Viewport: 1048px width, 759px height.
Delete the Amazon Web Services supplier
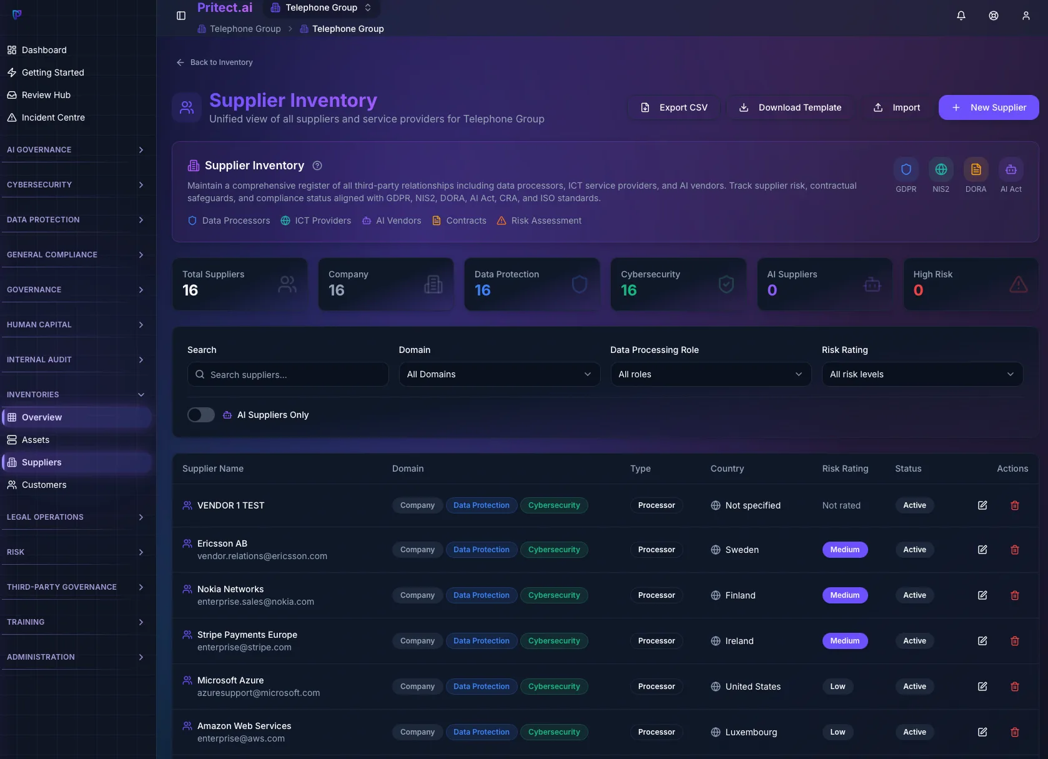(1015, 732)
